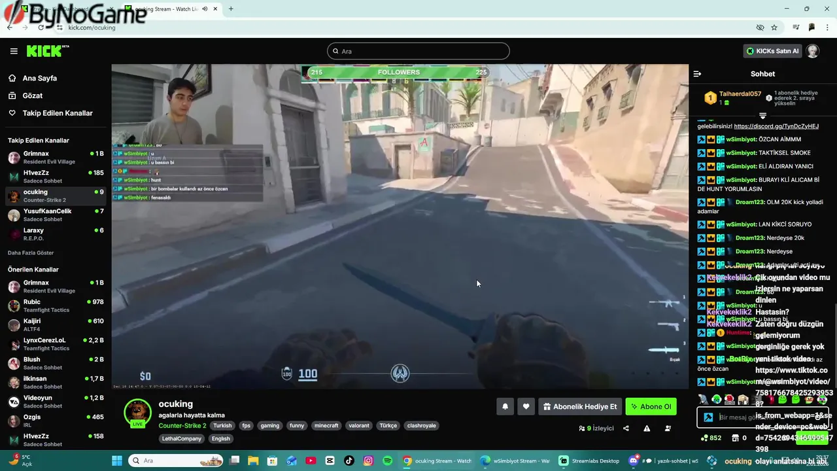Select the minecraft tag
Screen dimensions: 837x471
(326, 425)
